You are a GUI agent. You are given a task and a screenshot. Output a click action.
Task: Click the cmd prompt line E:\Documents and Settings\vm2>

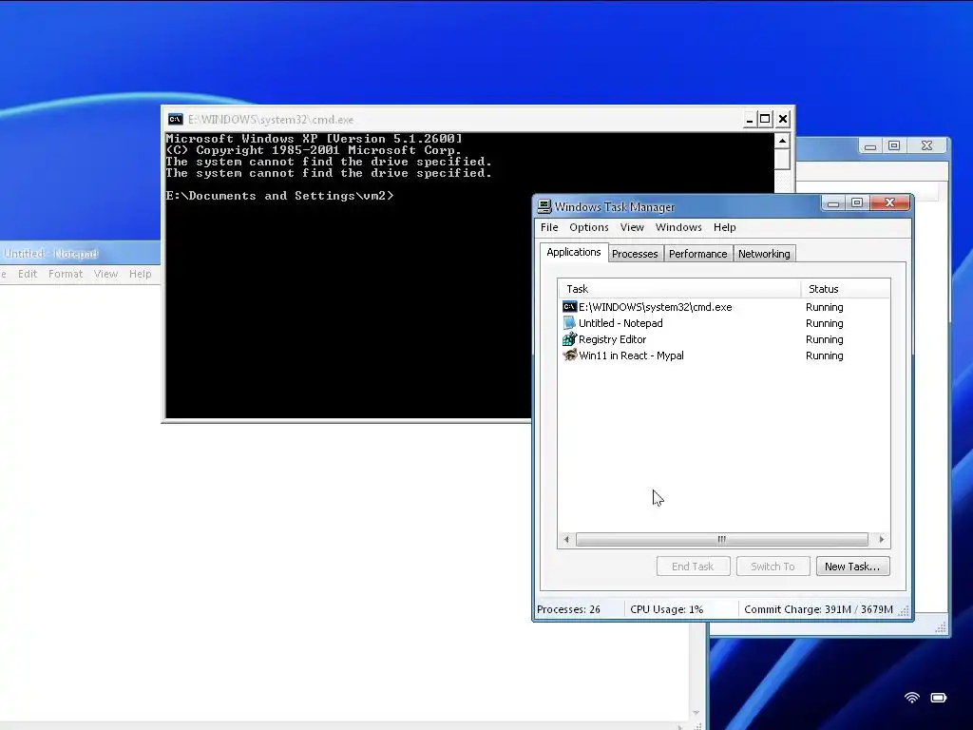(279, 196)
